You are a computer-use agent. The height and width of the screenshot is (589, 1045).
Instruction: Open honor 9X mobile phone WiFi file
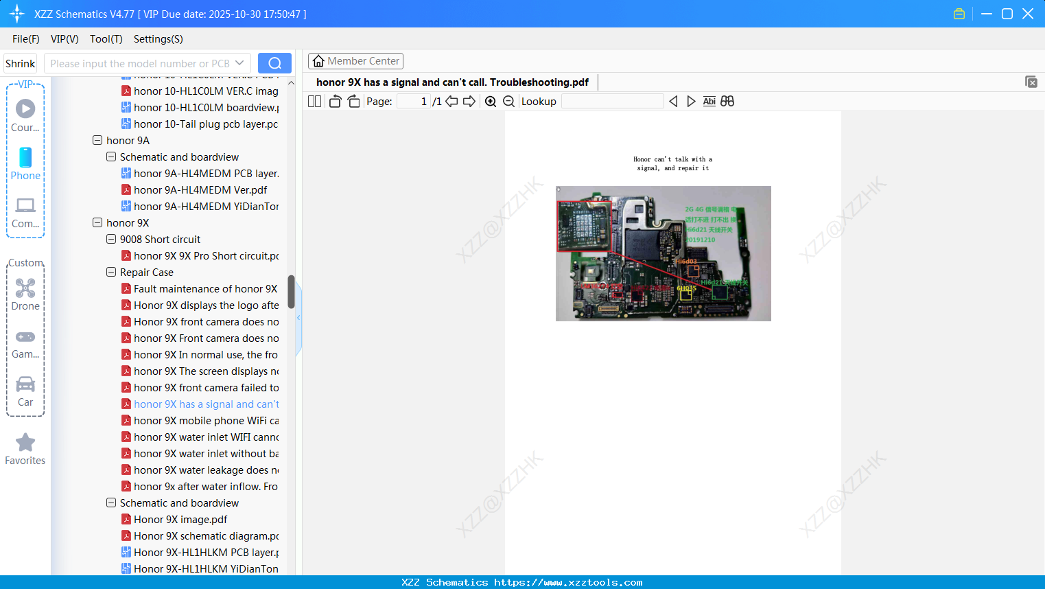(x=200, y=420)
